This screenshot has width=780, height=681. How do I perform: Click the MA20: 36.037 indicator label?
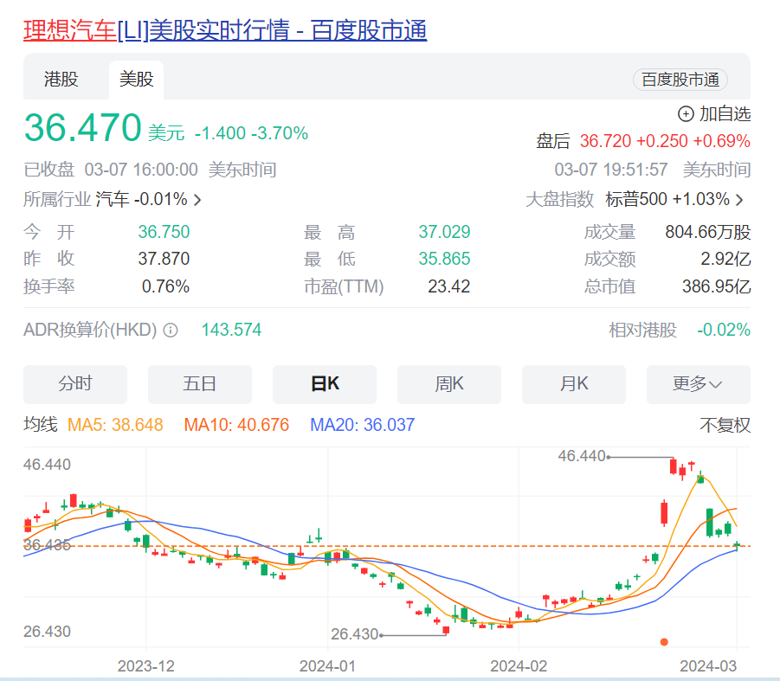pyautogui.click(x=362, y=425)
